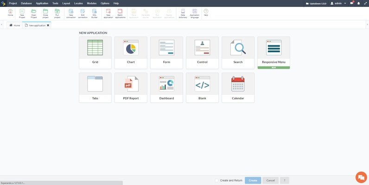Click the Deploy applications toolbar icon
The height and width of the screenshot is (185, 369).
pyautogui.click(x=169, y=13)
